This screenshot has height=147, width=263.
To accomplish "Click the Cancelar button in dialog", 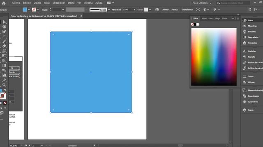I will pyautogui.click(x=14, y=72).
